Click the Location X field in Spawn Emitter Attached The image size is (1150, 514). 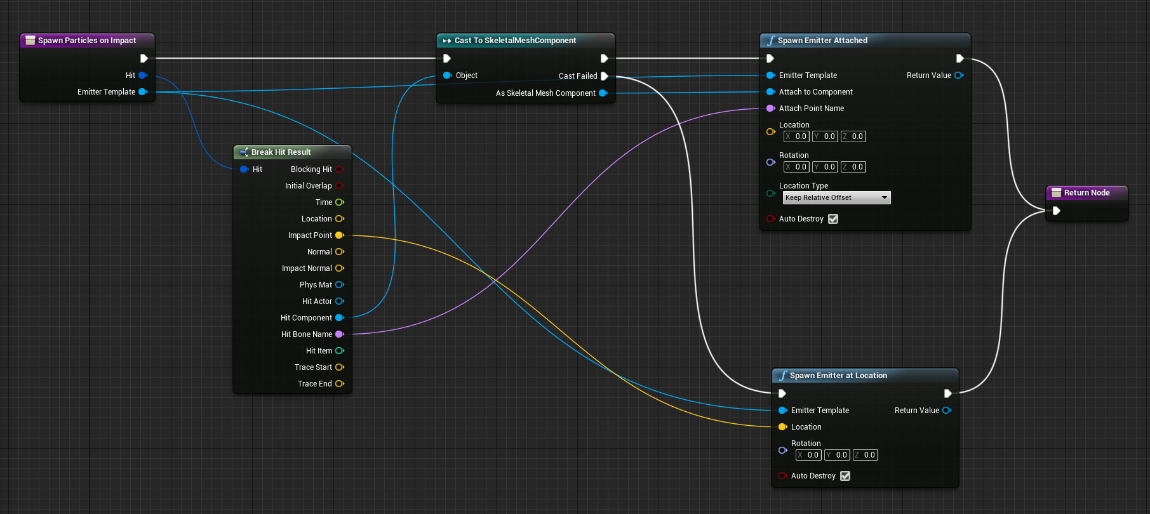click(x=796, y=136)
